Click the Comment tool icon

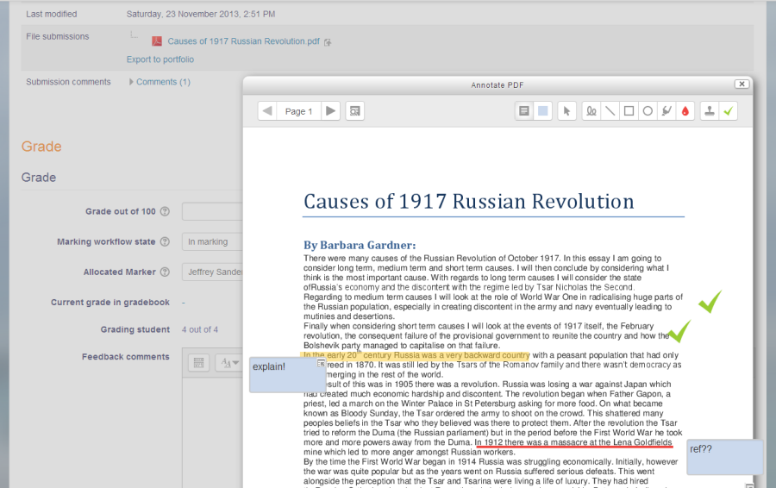(523, 111)
